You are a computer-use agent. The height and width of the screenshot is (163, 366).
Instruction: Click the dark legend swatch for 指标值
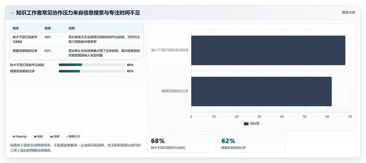pos(246,124)
